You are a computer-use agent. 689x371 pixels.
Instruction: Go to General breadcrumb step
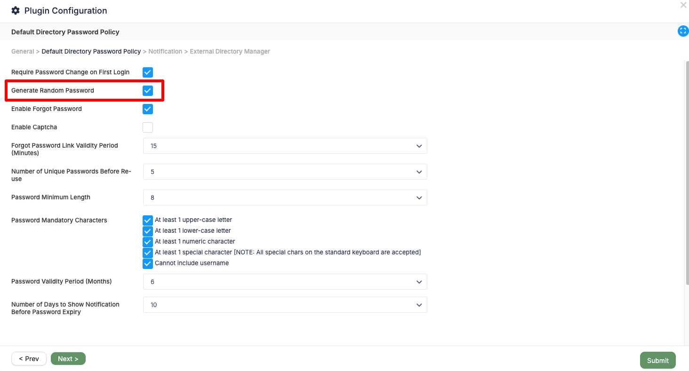23,51
